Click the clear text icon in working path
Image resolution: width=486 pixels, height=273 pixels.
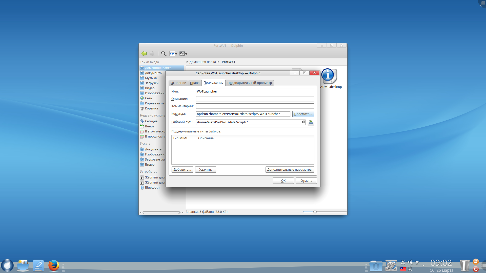[303, 122]
